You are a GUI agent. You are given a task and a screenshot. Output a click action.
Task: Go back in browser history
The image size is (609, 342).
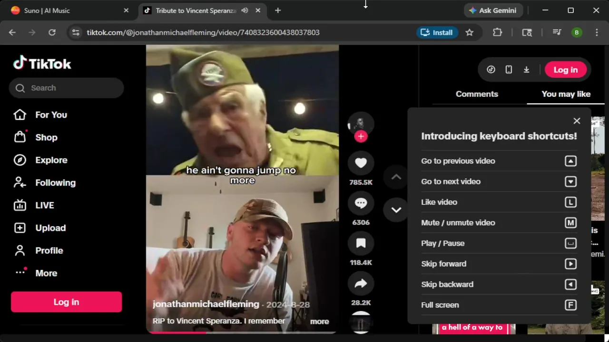12,32
